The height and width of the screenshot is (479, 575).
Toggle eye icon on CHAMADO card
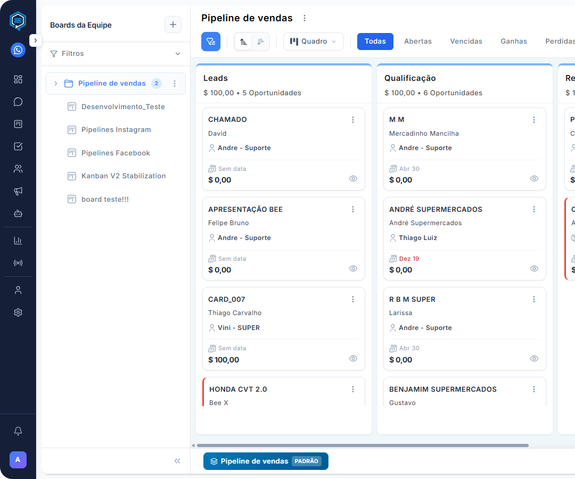pyautogui.click(x=353, y=179)
